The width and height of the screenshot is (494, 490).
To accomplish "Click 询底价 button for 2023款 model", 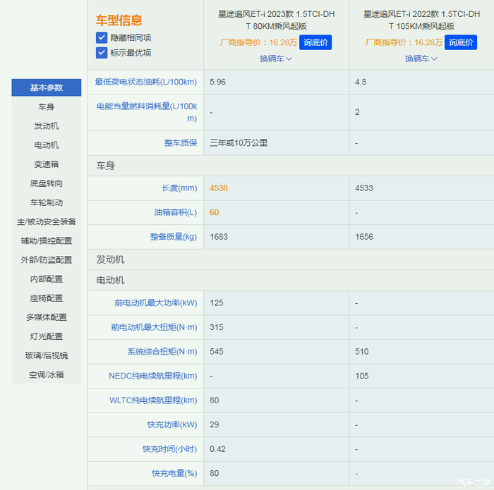I will tap(315, 42).
